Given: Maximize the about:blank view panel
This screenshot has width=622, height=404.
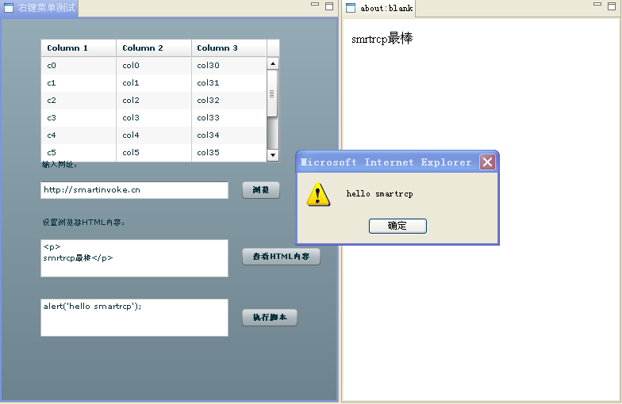Looking at the screenshot, I should coord(612,6).
